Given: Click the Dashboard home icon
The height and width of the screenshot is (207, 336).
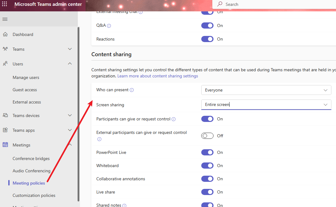Looking at the screenshot, I should point(5,34).
